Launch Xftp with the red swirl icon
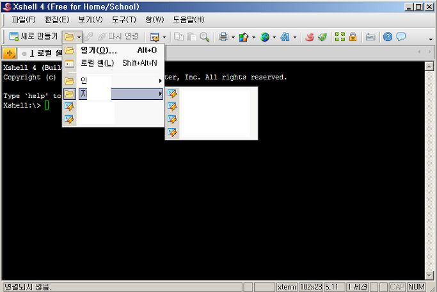437x292 pixels. tap(310, 36)
